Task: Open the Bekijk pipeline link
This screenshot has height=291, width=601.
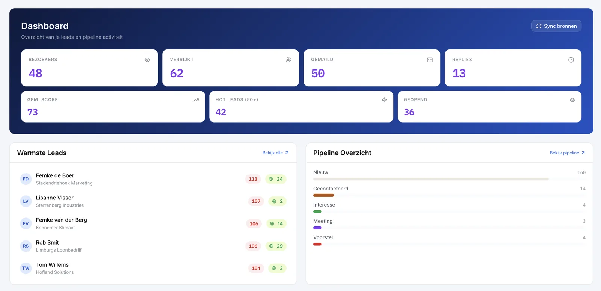Action: click(567, 153)
